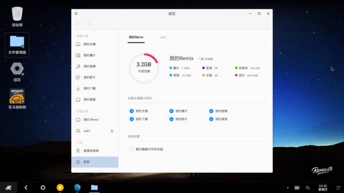
Task: Open 我的下載 downloads folder in sidebar
Action: click(95, 89)
